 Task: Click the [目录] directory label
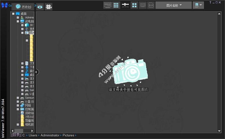click(x=16, y=135)
